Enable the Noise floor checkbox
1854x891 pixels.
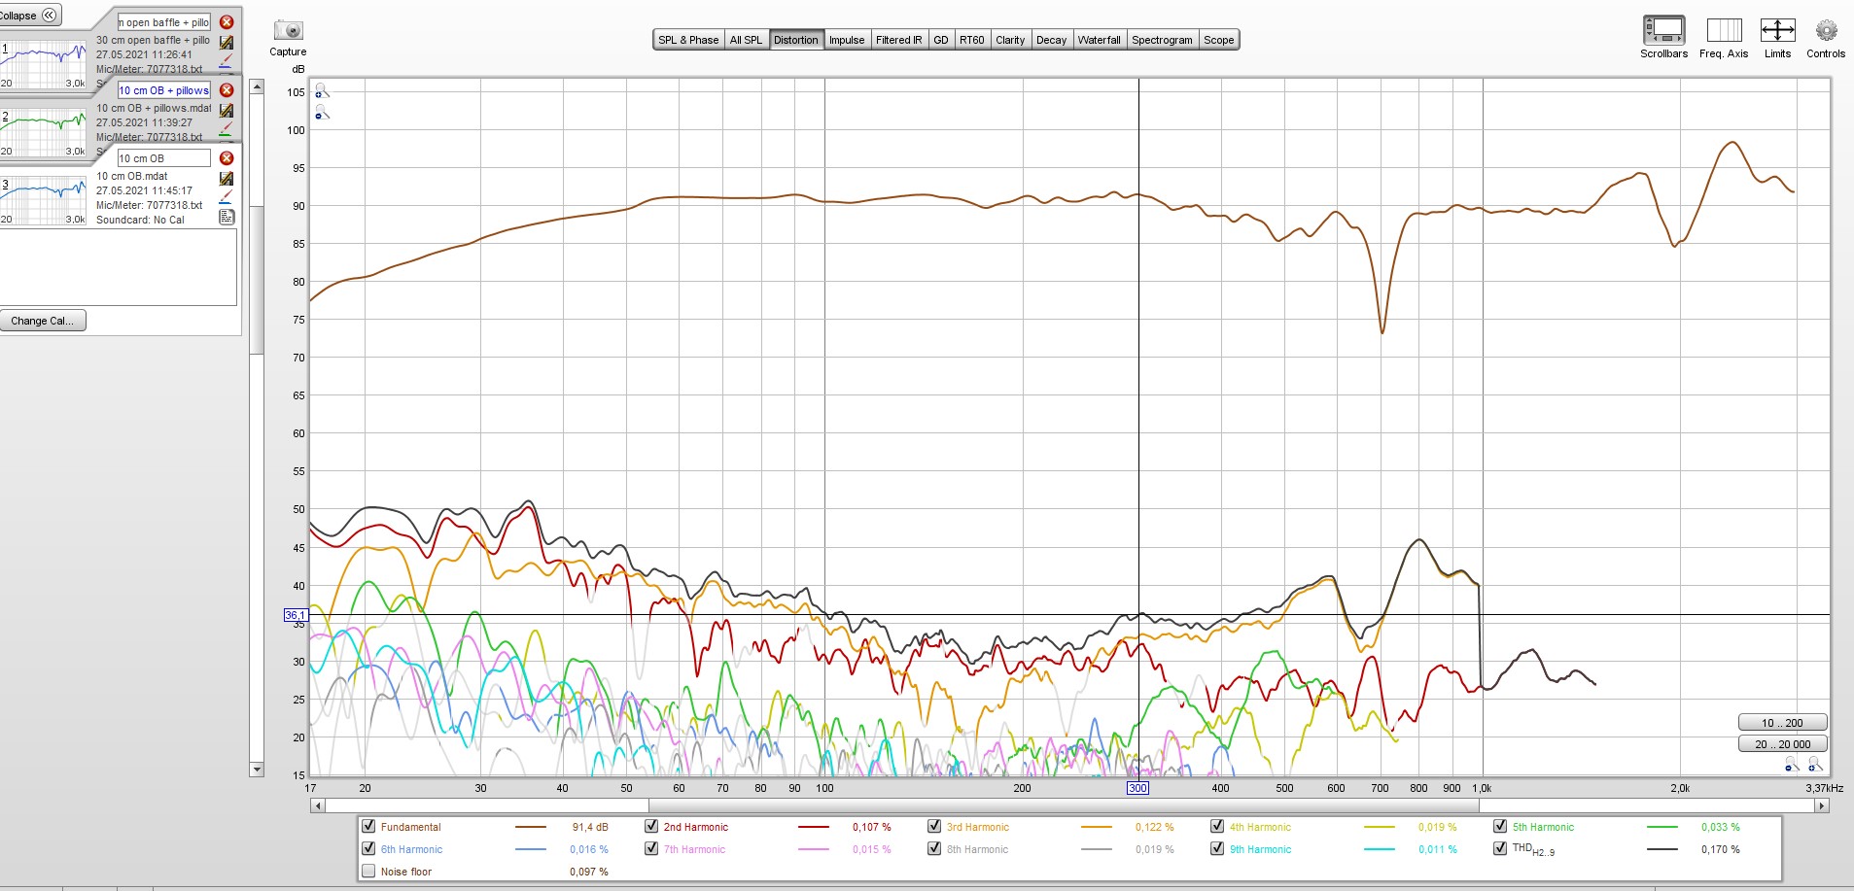point(368,871)
